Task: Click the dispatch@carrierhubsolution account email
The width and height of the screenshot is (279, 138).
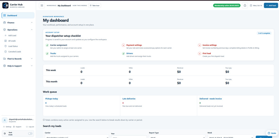Action: pyautogui.click(x=21, y=119)
